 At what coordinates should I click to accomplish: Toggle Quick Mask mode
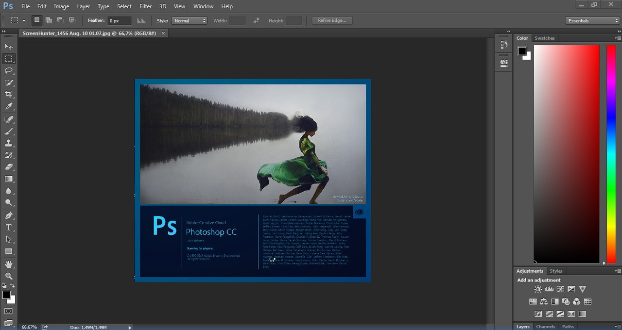point(9,311)
